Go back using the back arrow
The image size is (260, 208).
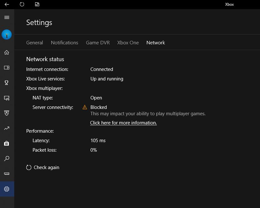(7, 4)
